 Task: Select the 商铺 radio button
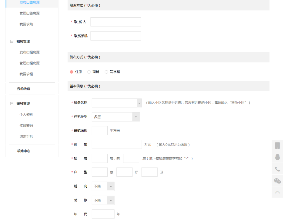click(x=89, y=72)
